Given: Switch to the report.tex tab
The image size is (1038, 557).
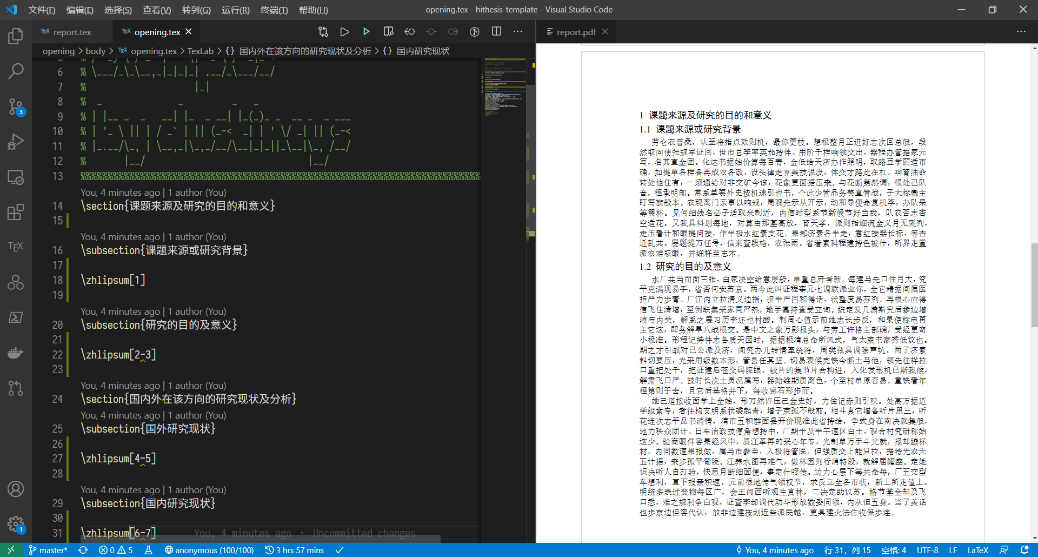Looking at the screenshot, I should [72, 31].
